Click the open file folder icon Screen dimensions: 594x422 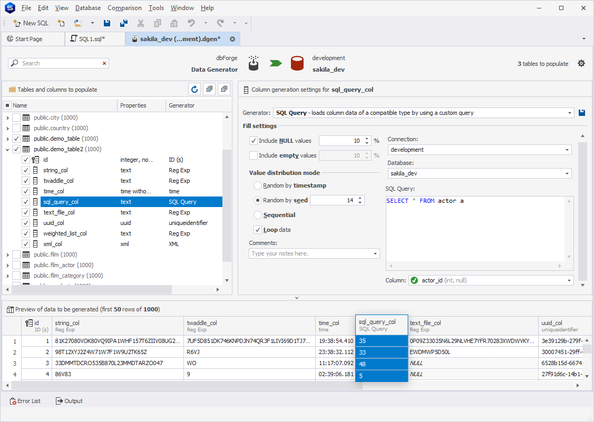tap(78, 23)
